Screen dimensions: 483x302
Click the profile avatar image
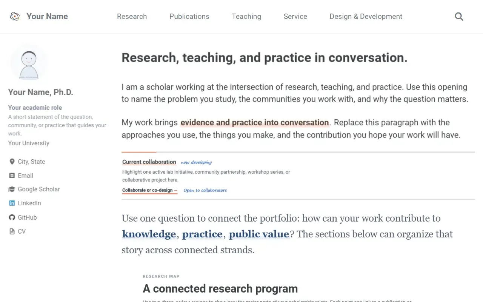(29, 63)
